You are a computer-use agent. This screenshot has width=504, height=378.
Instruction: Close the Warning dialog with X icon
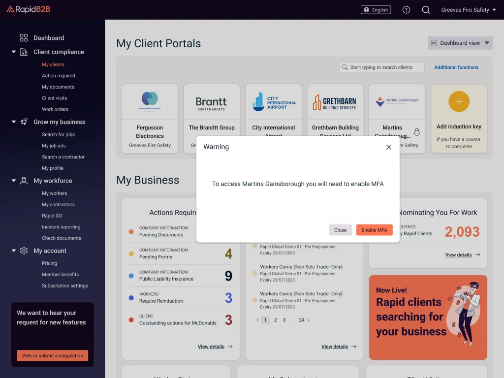389,147
